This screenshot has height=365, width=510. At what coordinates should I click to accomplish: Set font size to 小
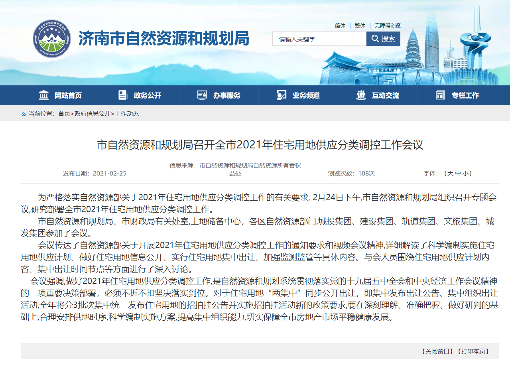pos(465,174)
